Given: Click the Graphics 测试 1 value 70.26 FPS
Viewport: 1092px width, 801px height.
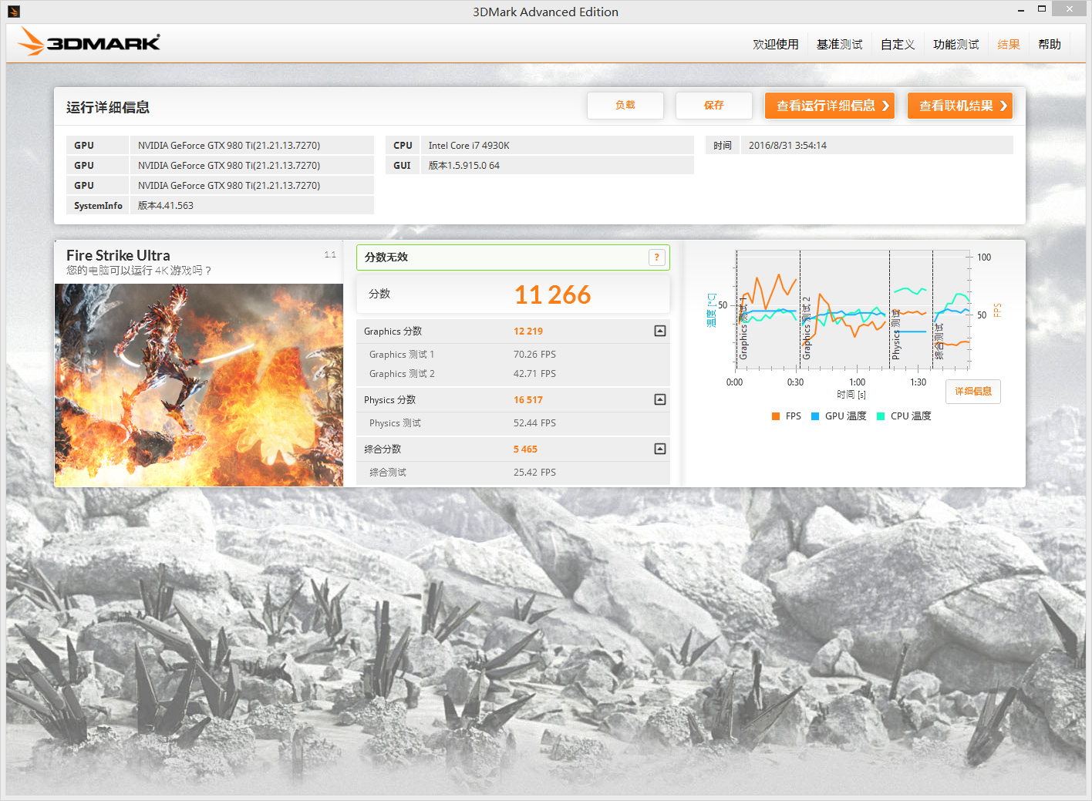Looking at the screenshot, I should (534, 355).
